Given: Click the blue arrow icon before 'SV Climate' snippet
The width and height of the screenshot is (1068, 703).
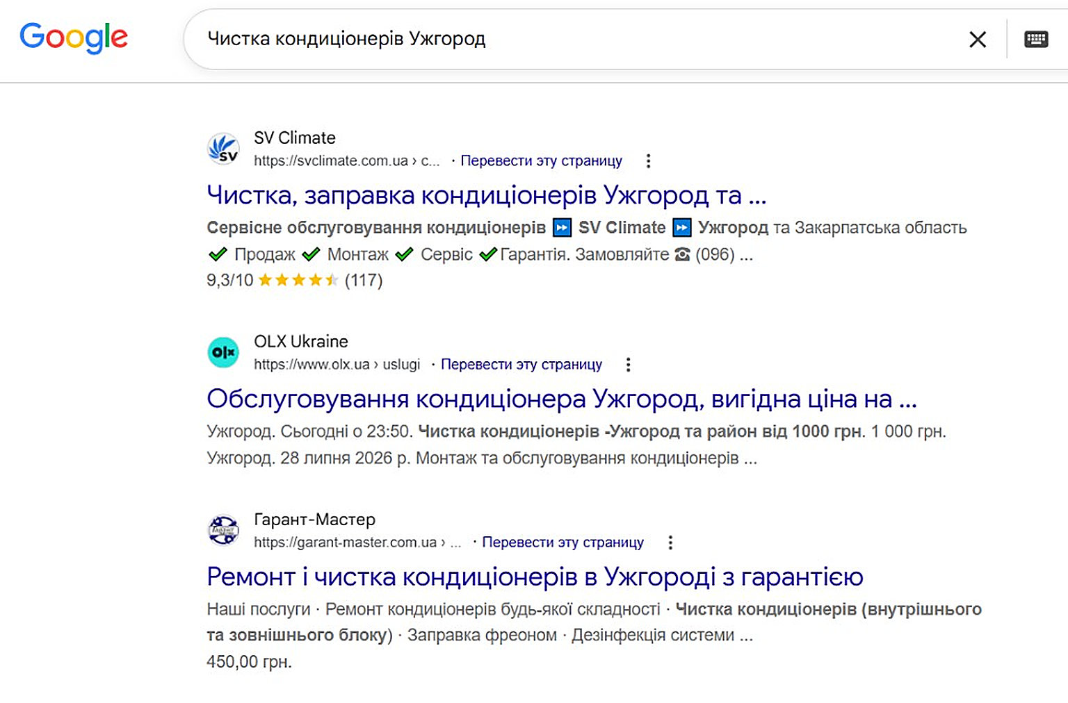Looking at the screenshot, I should pos(562,228).
